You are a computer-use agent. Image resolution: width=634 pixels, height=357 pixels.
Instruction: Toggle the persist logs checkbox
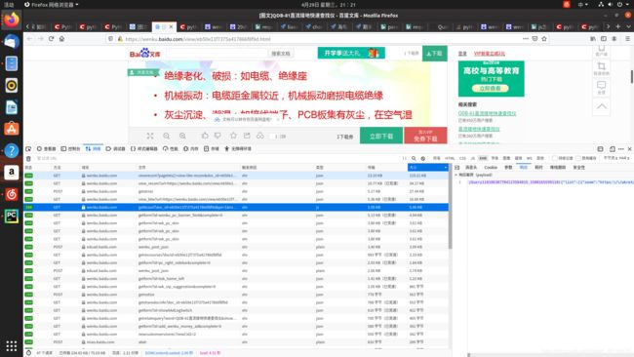point(555,158)
